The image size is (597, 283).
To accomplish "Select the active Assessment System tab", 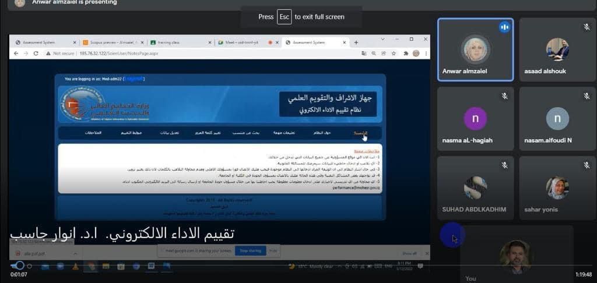I will 316,43.
